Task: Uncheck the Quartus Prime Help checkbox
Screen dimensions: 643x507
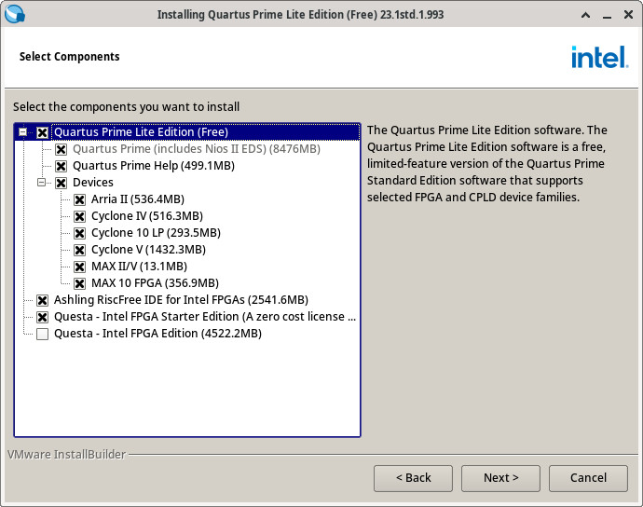Action: [x=62, y=166]
